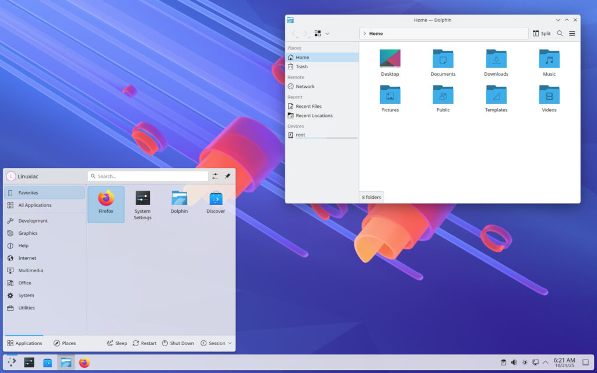Viewport: 597px width, 373px height.
Task: Pin the application launcher open
Action: (x=227, y=176)
